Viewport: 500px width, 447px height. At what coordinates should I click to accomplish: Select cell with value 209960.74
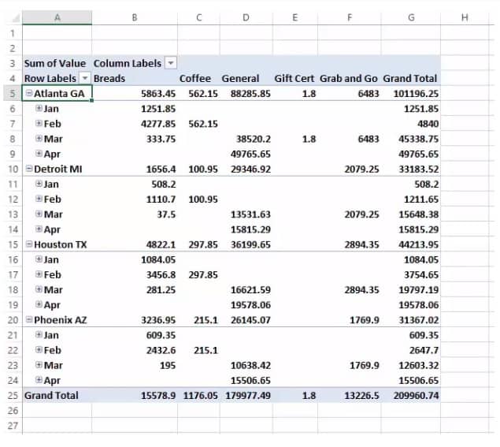pyautogui.click(x=411, y=395)
